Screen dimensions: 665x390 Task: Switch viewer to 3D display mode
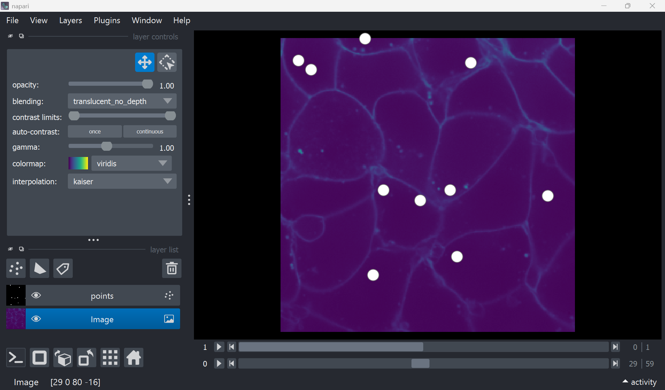(x=39, y=357)
